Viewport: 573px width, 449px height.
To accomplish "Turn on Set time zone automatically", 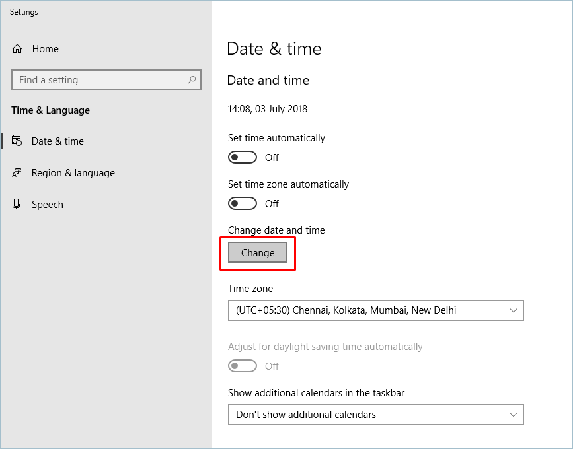I will click(x=243, y=203).
